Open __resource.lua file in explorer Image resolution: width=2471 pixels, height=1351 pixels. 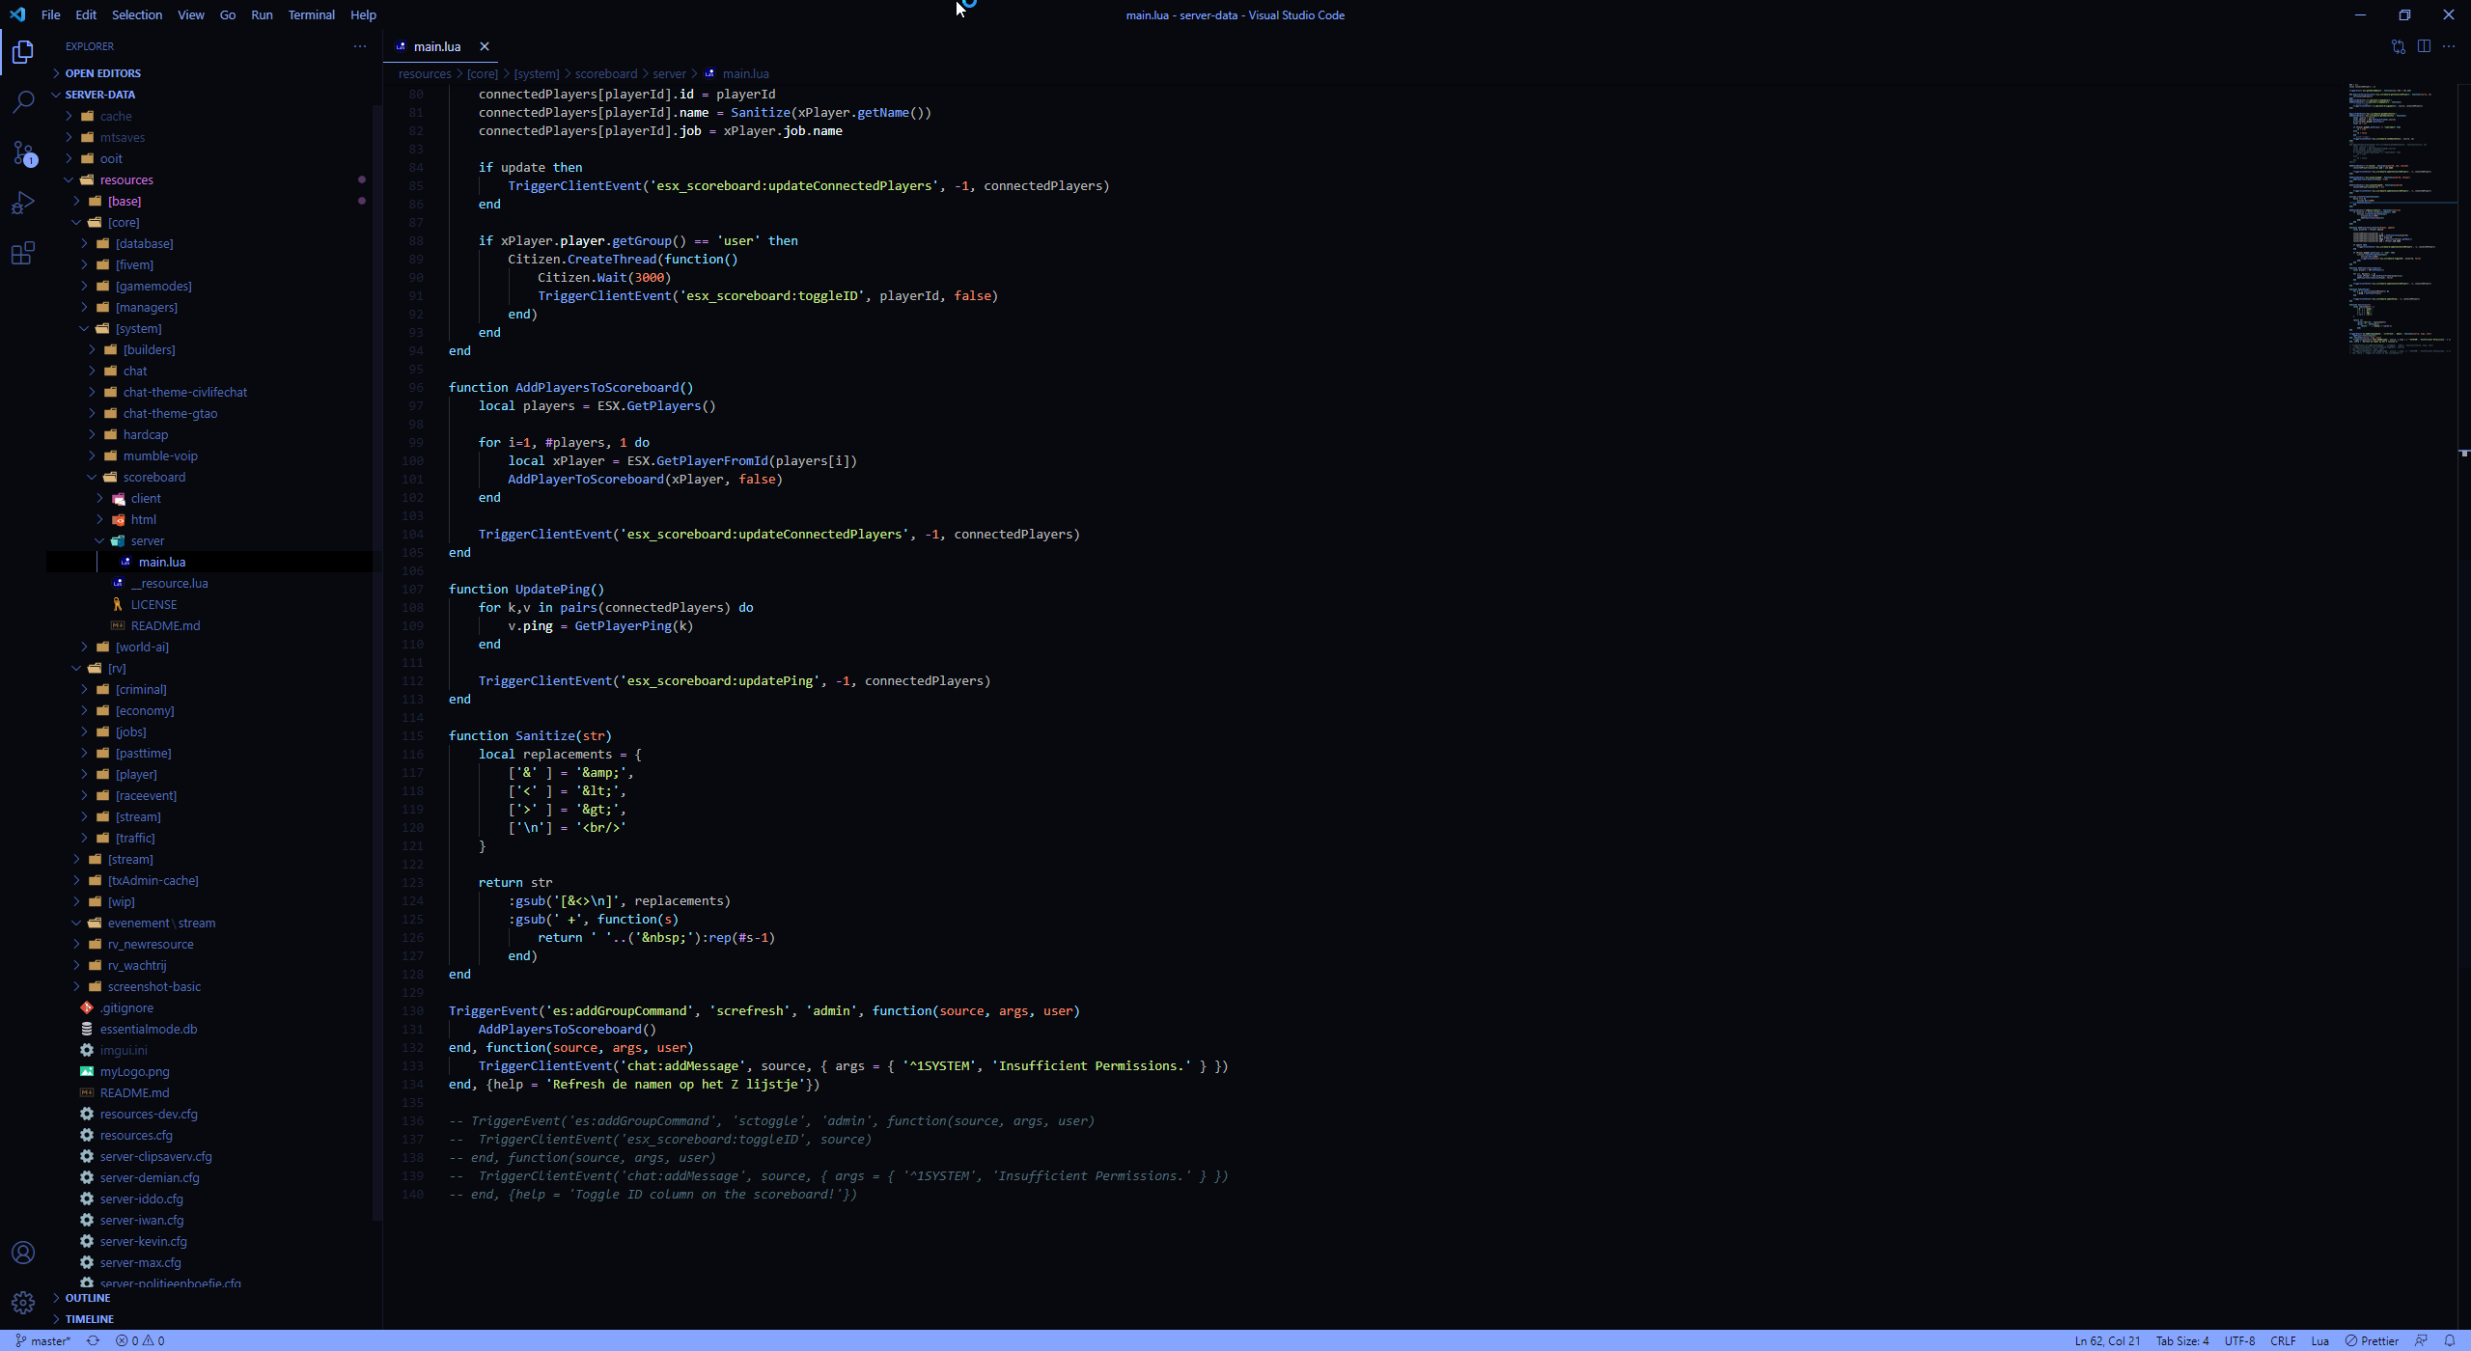[169, 583]
